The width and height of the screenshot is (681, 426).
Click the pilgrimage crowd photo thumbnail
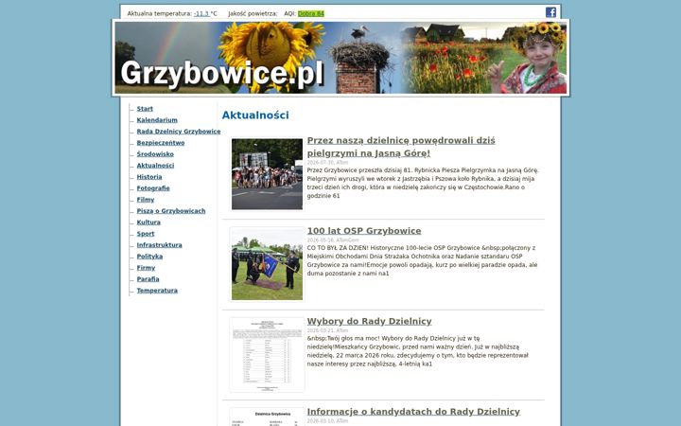point(267,174)
